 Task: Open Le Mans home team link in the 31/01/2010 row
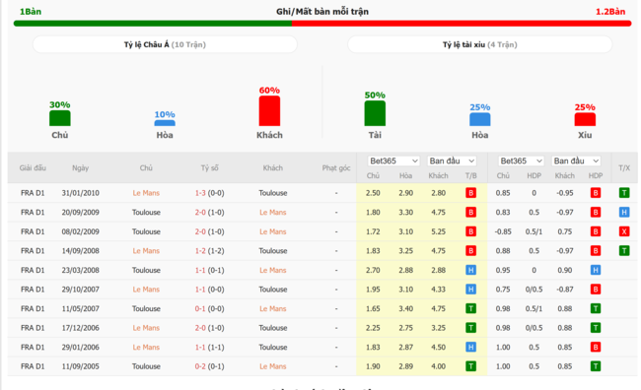146,193
